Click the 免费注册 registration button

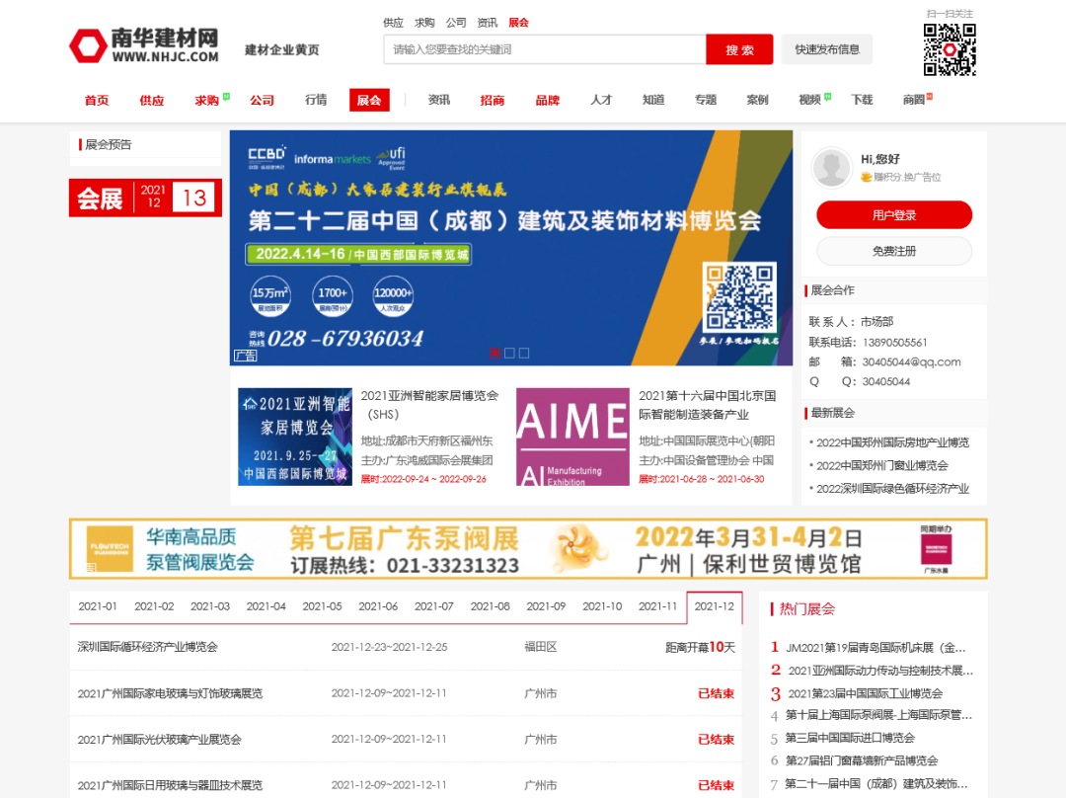(894, 251)
